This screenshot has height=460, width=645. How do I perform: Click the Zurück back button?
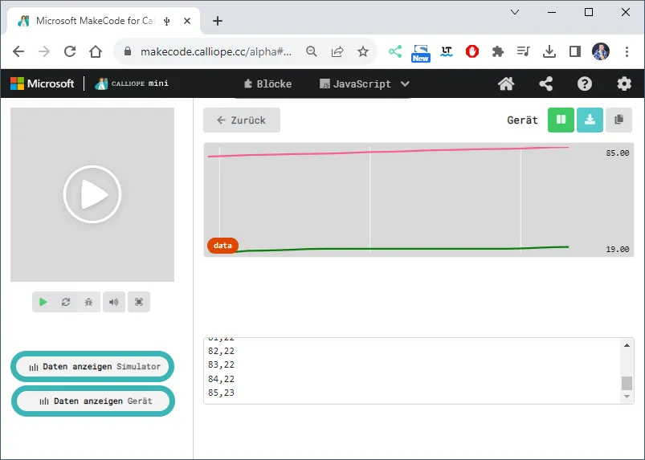pyautogui.click(x=241, y=120)
